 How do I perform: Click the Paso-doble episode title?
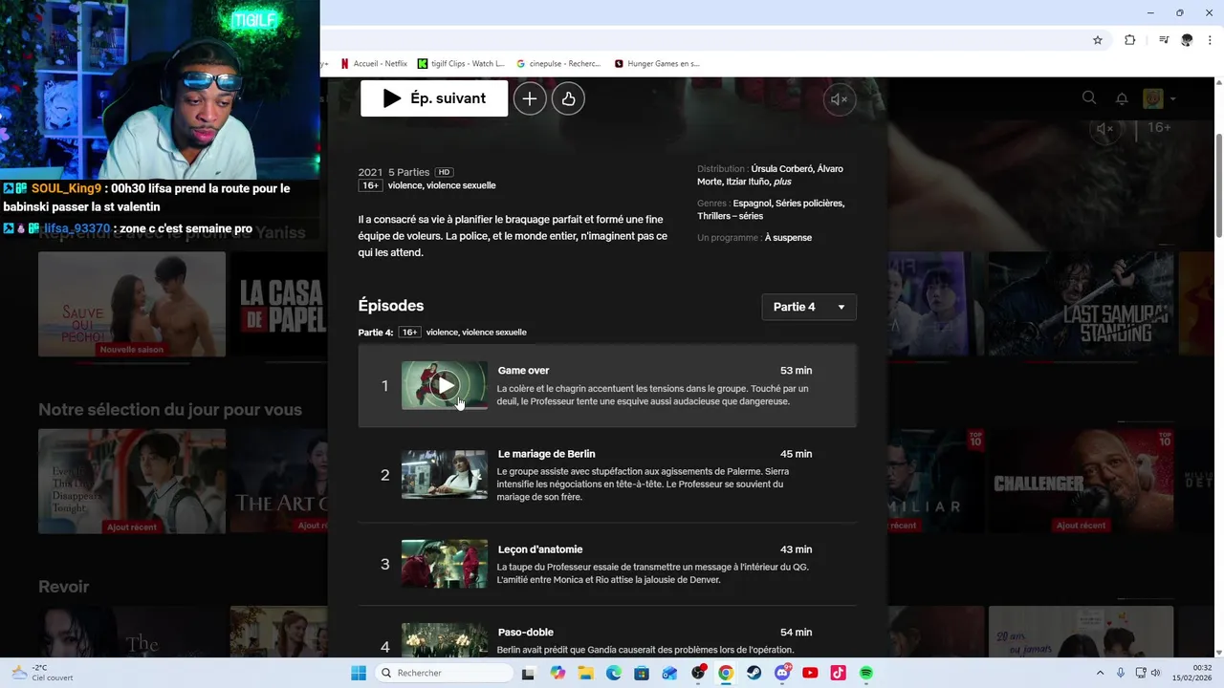526,633
